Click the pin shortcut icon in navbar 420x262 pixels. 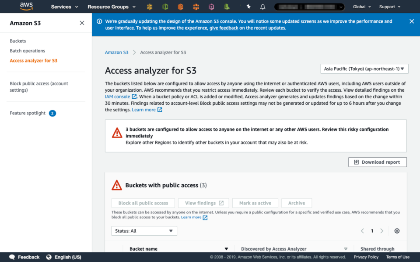(249, 6)
